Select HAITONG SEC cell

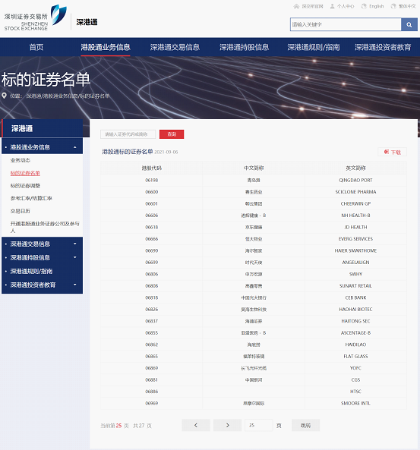pyautogui.click(x=355, y=321)
